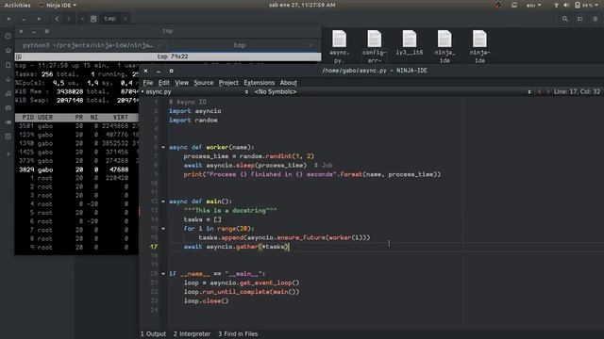
Task: Go forward in file manager
Action: pyautogui.click(x=69, y=19)
